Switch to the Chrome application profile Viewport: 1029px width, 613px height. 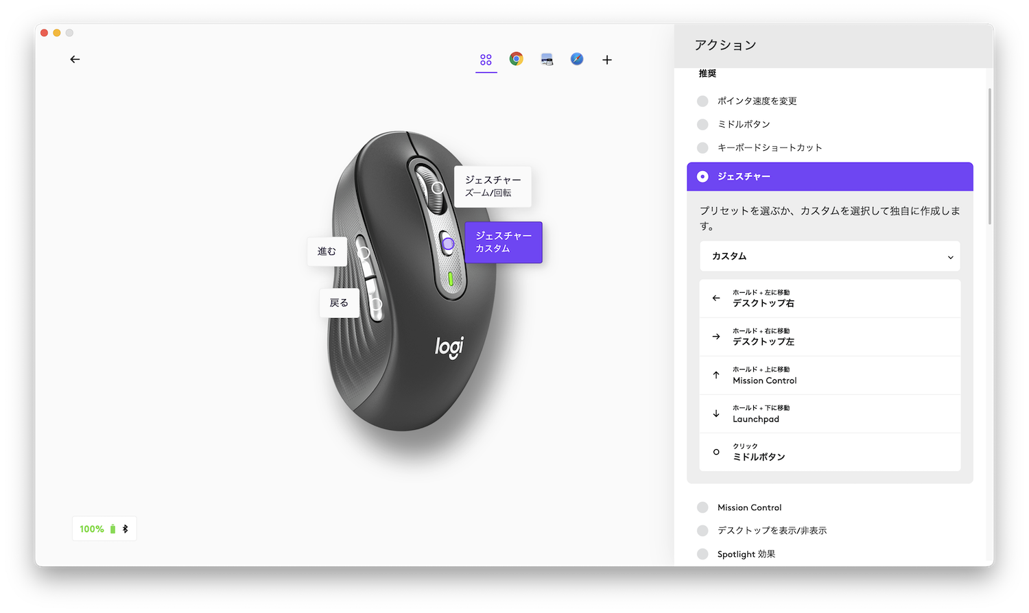(517, 59)
